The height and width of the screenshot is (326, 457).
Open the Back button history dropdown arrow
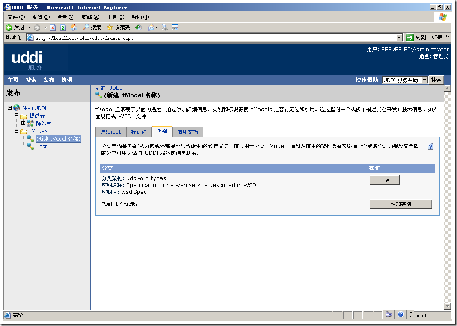click(x=29, y=27)
